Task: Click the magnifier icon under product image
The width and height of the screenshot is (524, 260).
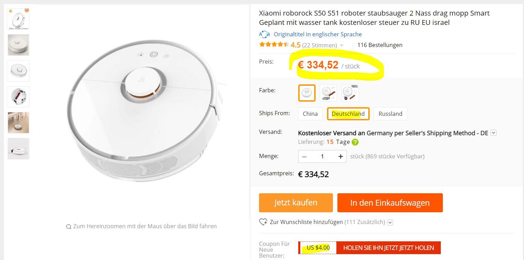Action: [x=69, y=226]
